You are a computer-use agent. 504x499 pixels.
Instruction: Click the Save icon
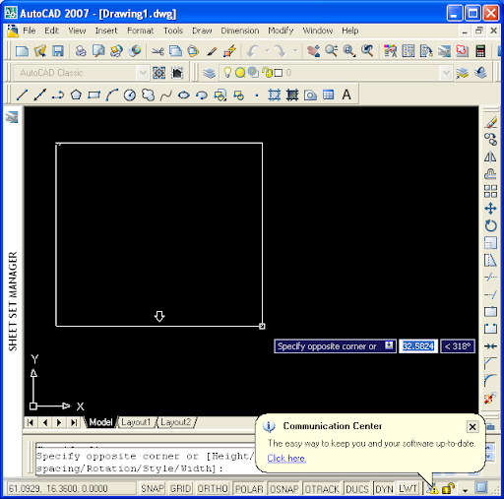[x=58, y=51]
